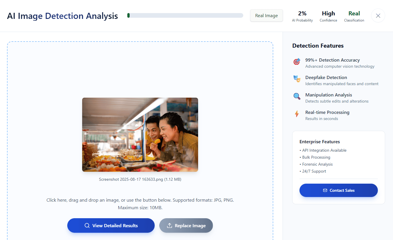This screenshot has width=393, height=240.
Task: Click the AI probability progress bar
Action: [x=185, y=15]
